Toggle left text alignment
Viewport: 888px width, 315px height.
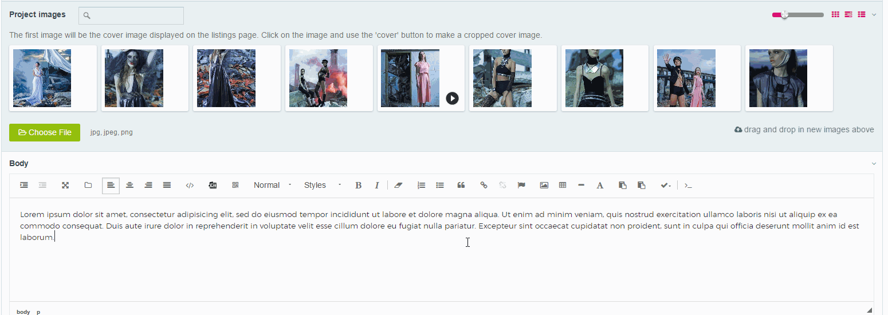point(111,186)
